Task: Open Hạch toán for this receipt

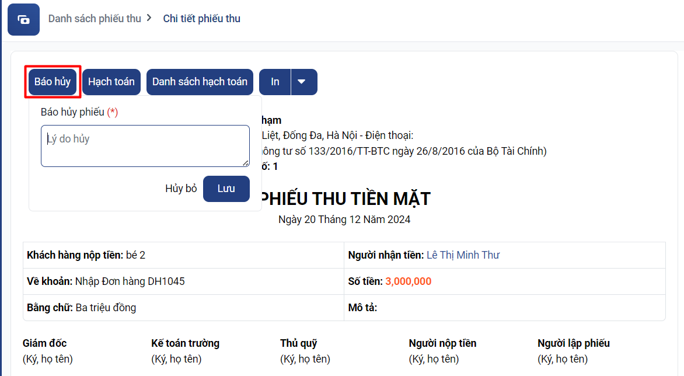Action: [111, 82]
